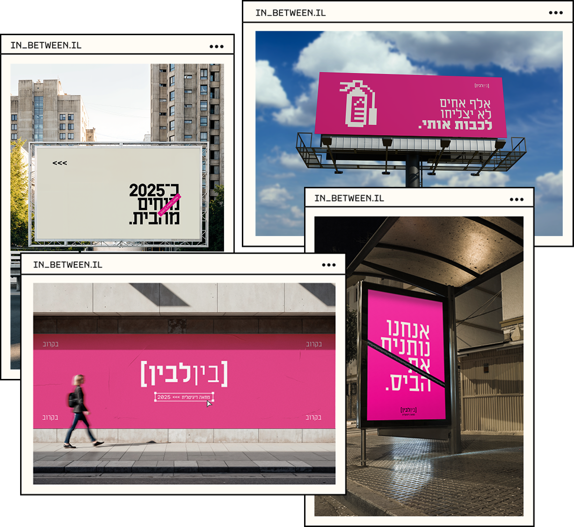Click the "<<<" chevron mark on the beige billboard
The height and width of the screenshot is (527, 574).
coord(60,163)
